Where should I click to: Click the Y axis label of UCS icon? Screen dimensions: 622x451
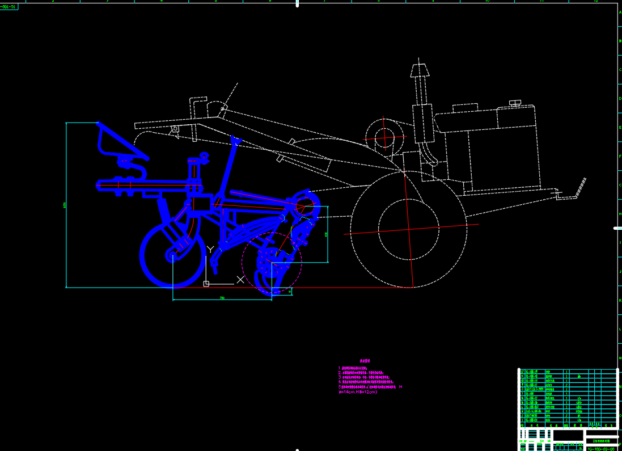[x=210, y=249]
